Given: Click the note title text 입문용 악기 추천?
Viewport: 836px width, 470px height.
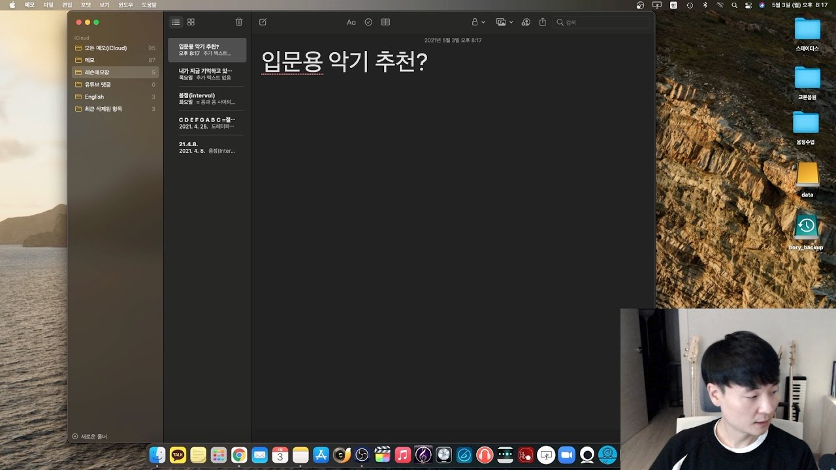Looking at the screenshot, I should (x=344, y=62).
